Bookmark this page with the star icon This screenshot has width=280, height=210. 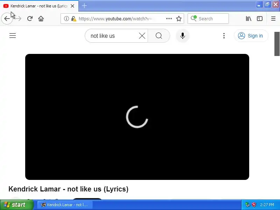click(x=179, y=19)
